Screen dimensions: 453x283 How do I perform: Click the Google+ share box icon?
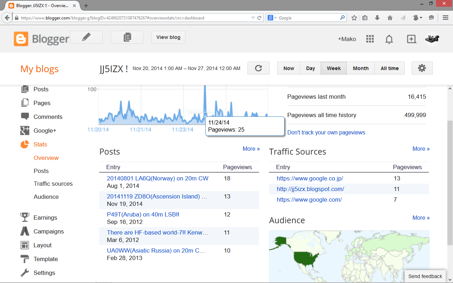pos(411,39)
